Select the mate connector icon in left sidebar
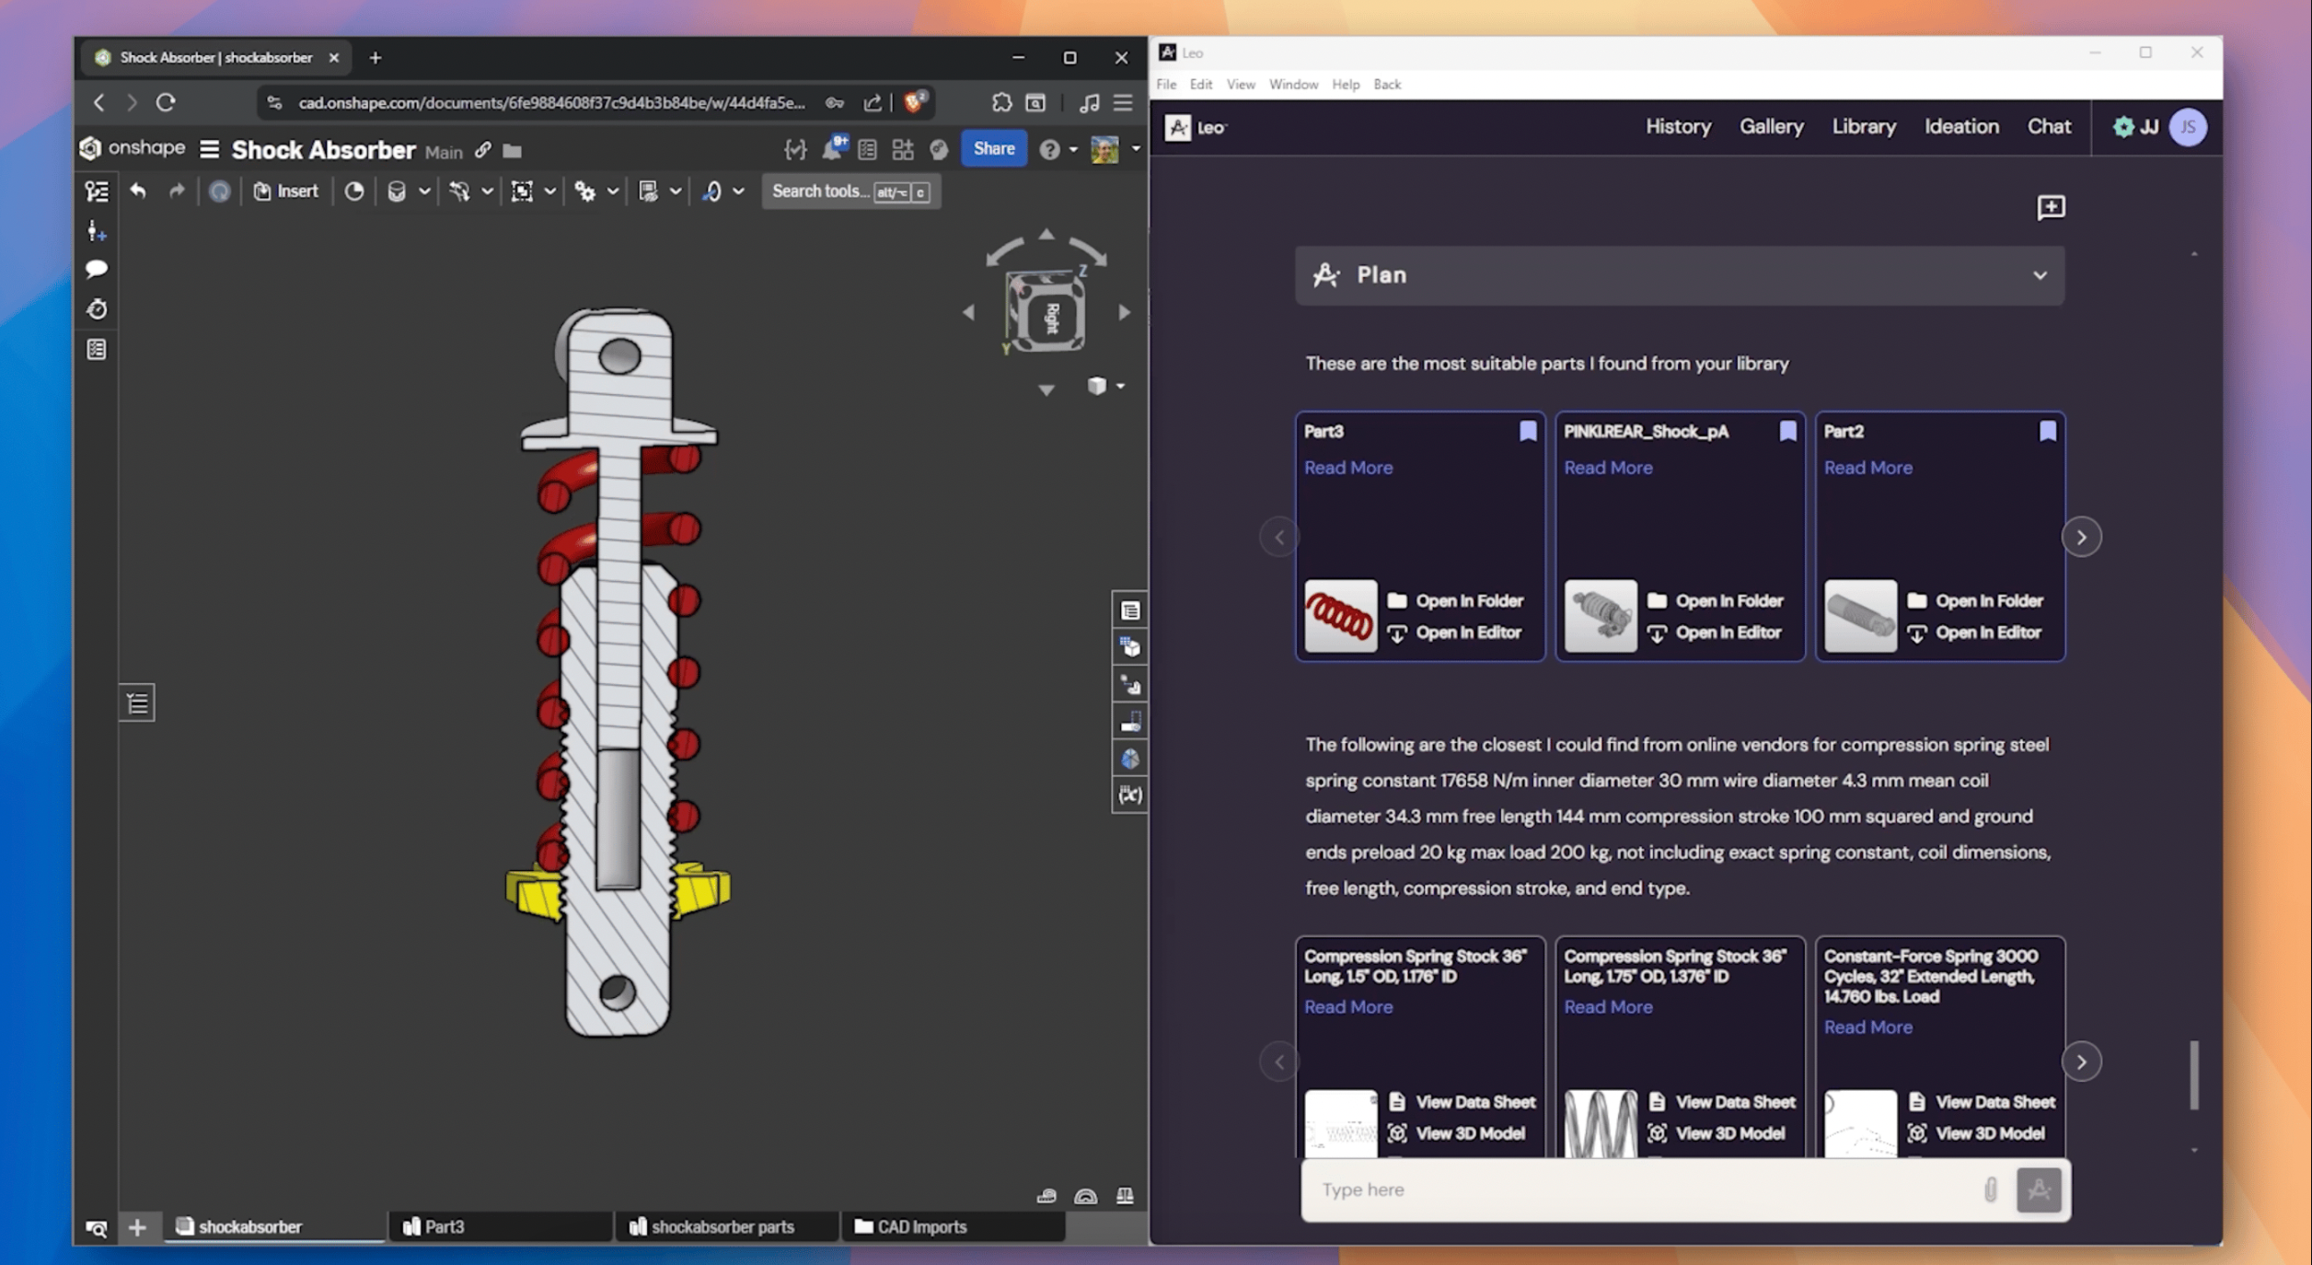Screen dimensions: 2312x1265 [x=96, y=231]
